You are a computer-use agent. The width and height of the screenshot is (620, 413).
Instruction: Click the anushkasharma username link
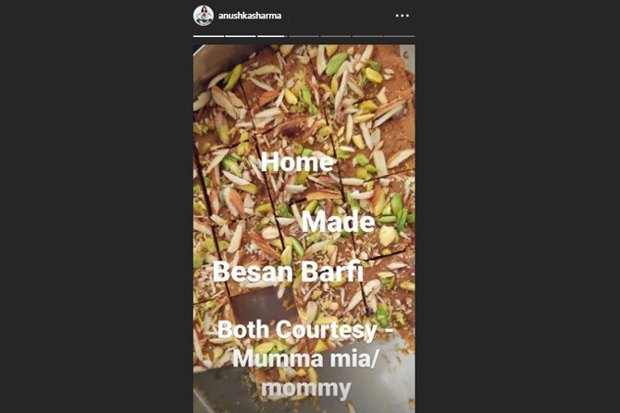250,16
